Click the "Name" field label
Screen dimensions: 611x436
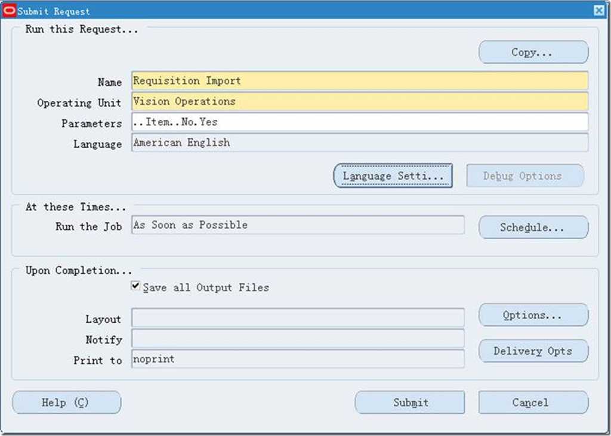(110, 82)
